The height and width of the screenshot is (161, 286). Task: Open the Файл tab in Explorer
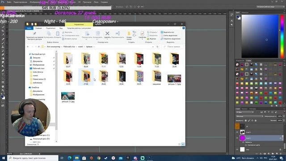29,28
